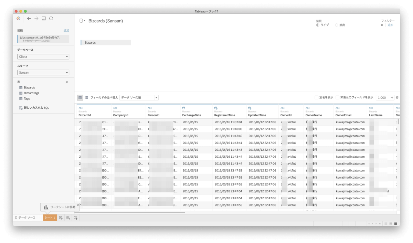Viewport: 413px width, 243px height.
Task: Enable the 非表示のフィールドを表示 checkbox
Action: pyautogui.click(x=338, y=98)
